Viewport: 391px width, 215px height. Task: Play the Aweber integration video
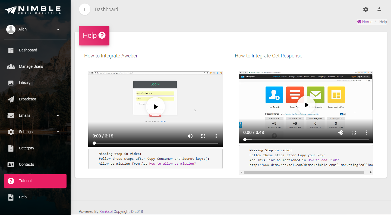[x=155, y=107]
